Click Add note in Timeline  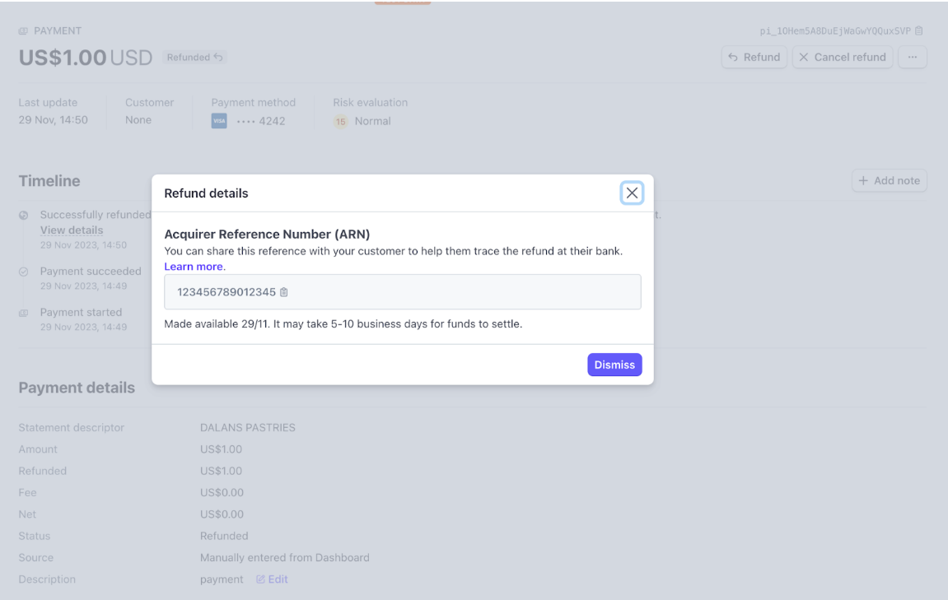coord(889,181)
